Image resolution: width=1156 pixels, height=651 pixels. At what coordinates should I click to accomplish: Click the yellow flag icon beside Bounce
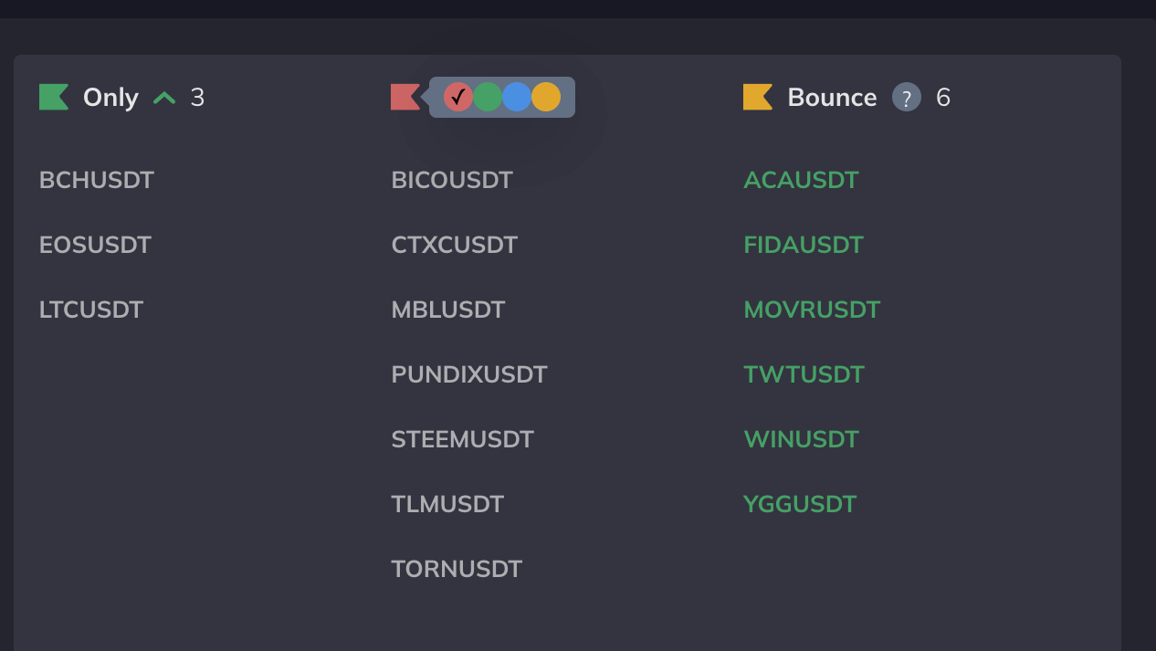[758, 97]
